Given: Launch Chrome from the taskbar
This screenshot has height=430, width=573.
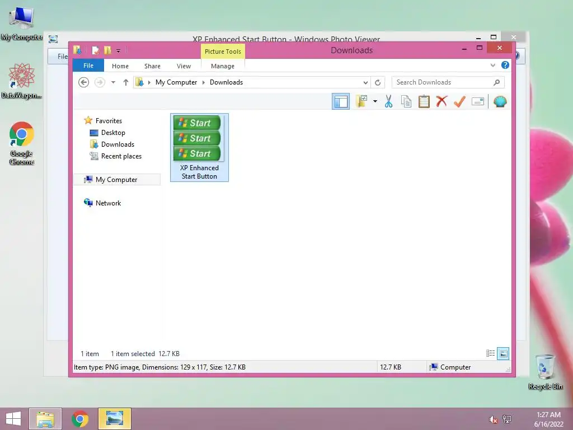Looking at the screenshot, I should [80, 419].
